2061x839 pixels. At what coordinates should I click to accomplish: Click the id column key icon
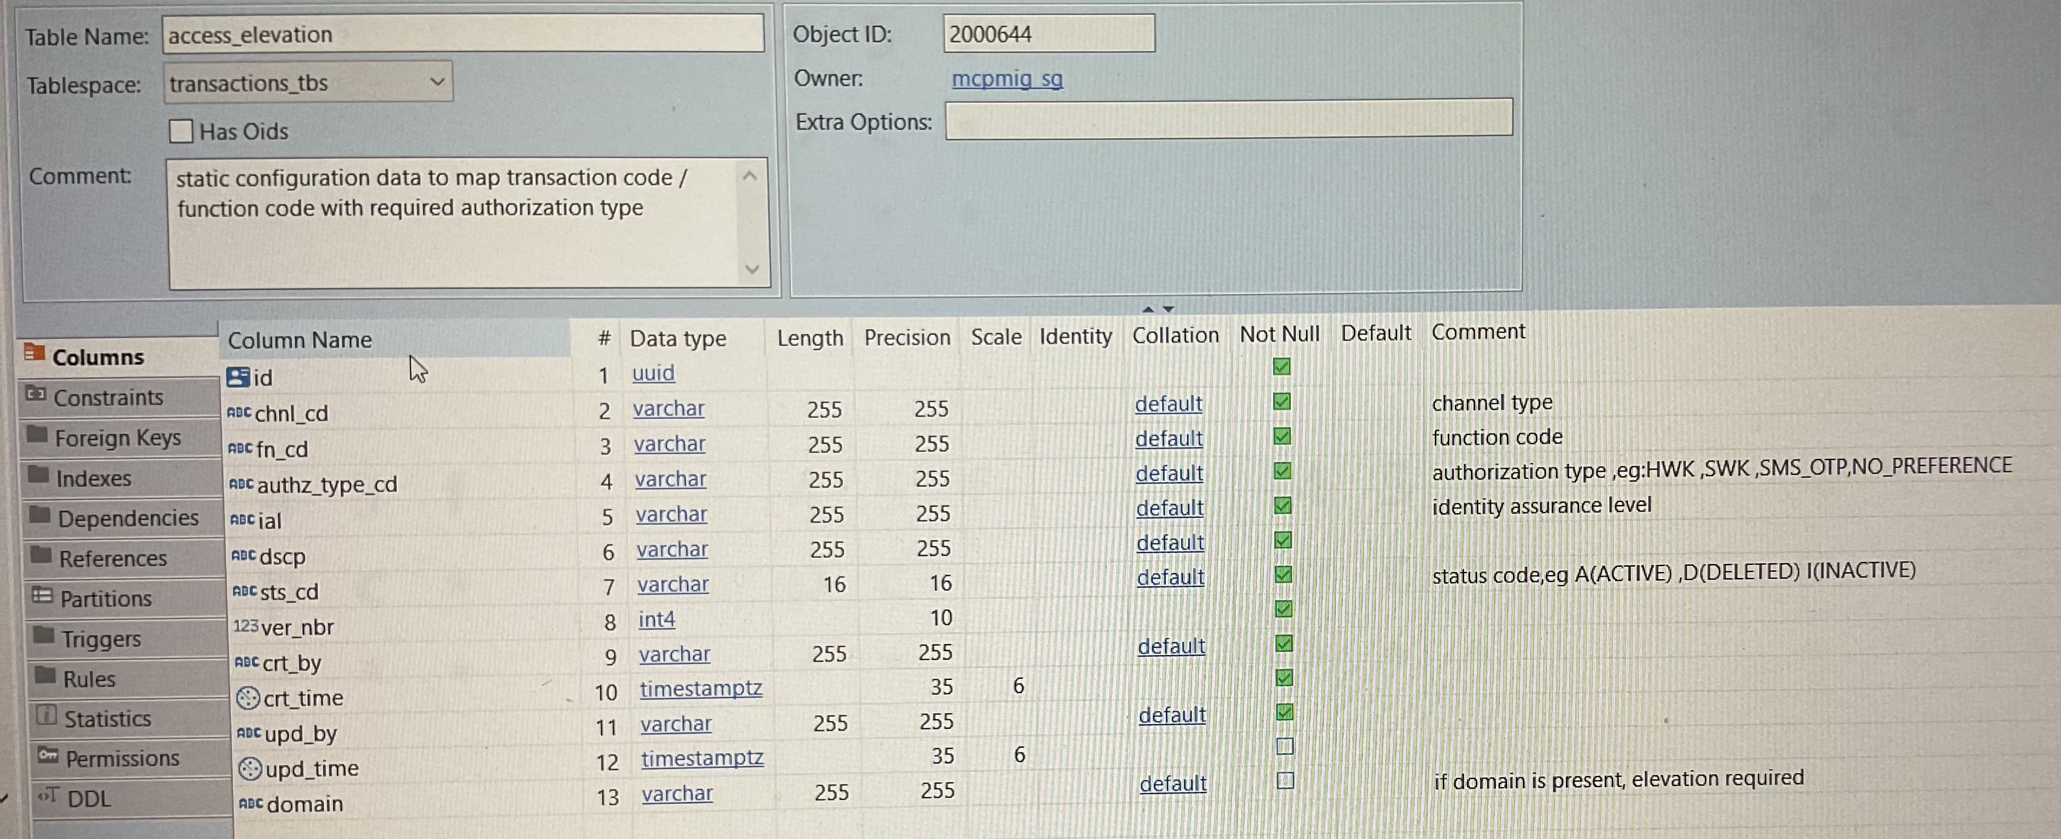[x=238, y=377]
